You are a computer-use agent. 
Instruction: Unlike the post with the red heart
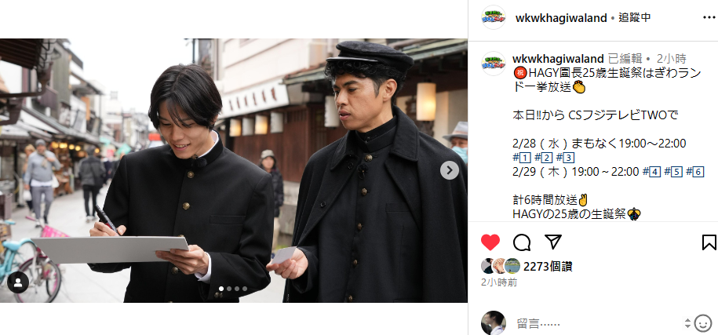(x=490, y=242)
